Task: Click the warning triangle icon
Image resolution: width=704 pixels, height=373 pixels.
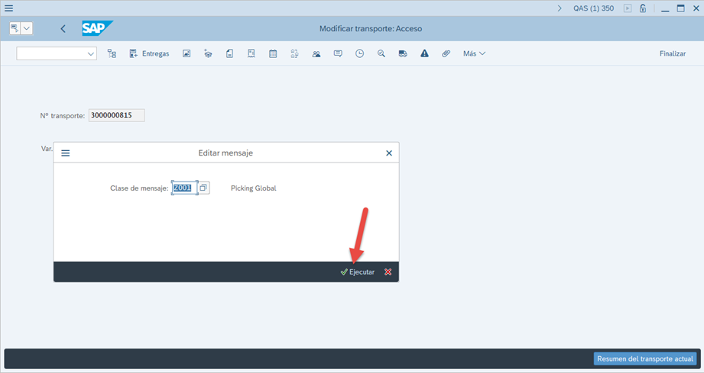Action: pyautogui.click(x=424, y=54)
